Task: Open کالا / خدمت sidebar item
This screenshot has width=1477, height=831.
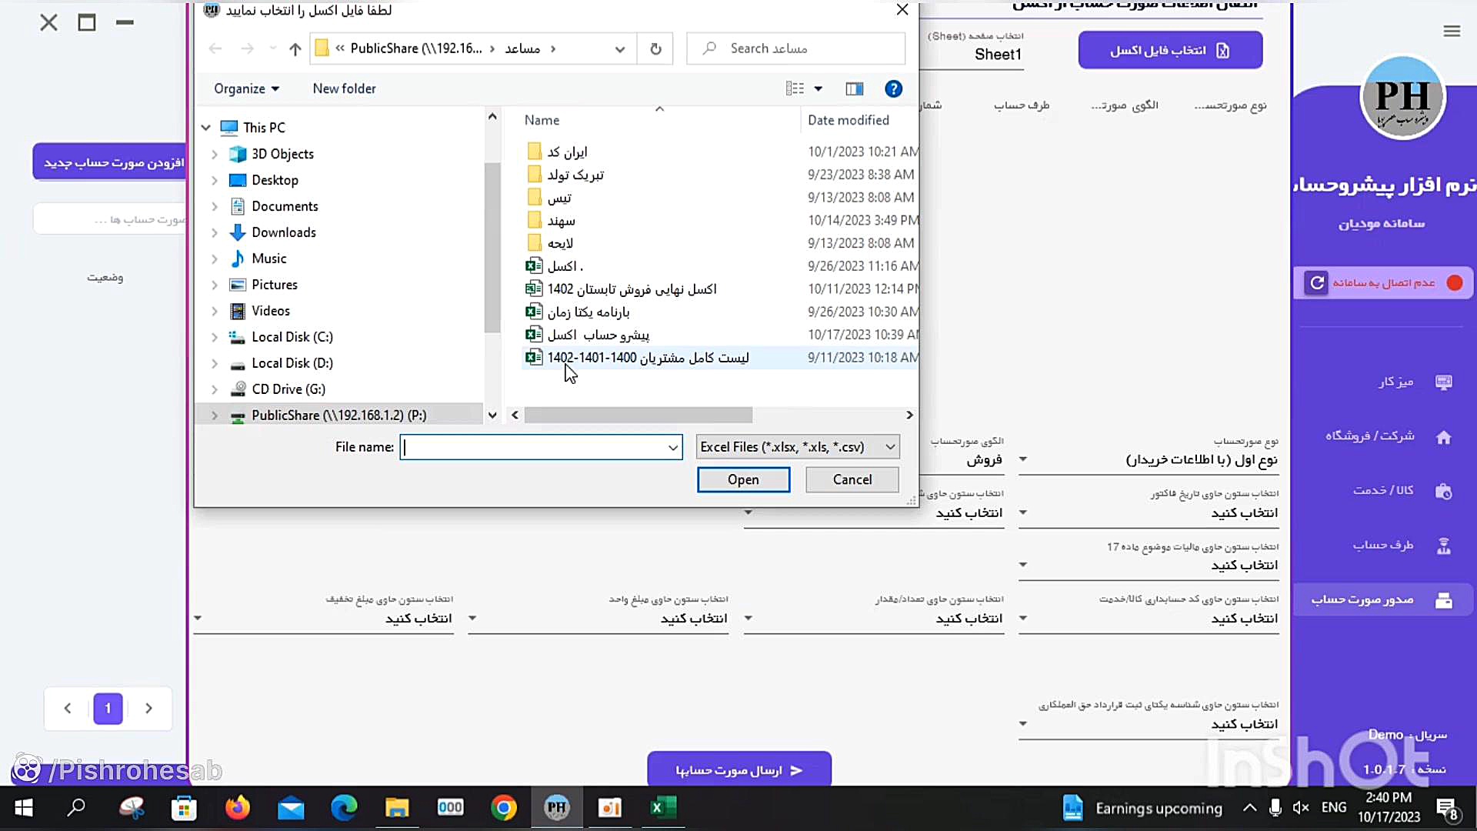Action: [1401, 490]
